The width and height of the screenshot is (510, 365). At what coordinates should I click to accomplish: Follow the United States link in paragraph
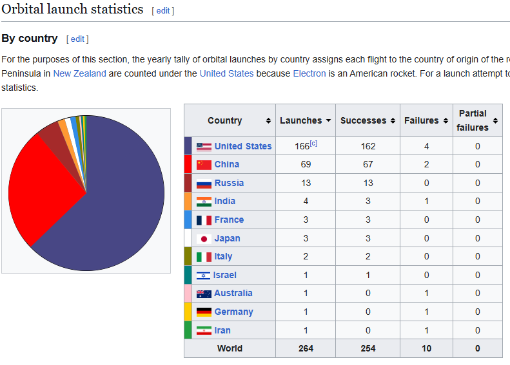[x=227, y=73]
